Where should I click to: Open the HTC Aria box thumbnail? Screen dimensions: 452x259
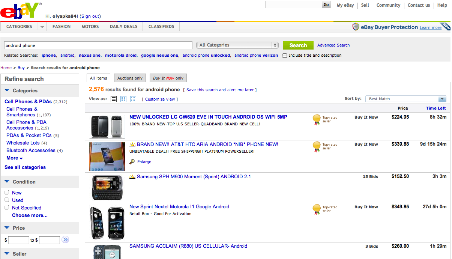pyautogui.click(x=107, y=156)
